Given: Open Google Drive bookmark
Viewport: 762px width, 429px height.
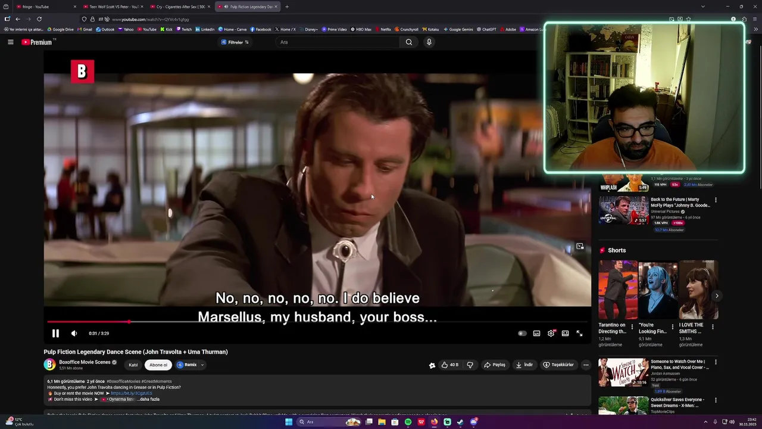Looking at the screenshot, I should coord(60,29).
